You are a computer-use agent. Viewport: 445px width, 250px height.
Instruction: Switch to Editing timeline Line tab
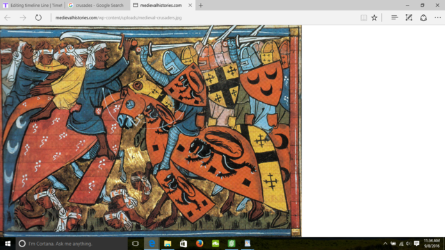tap(33, 5)
